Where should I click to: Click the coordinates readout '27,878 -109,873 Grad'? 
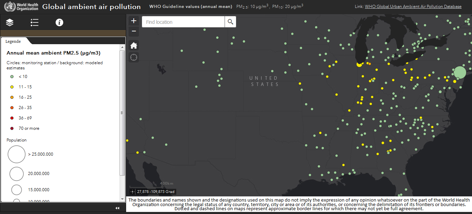click(x=156, y=192)
